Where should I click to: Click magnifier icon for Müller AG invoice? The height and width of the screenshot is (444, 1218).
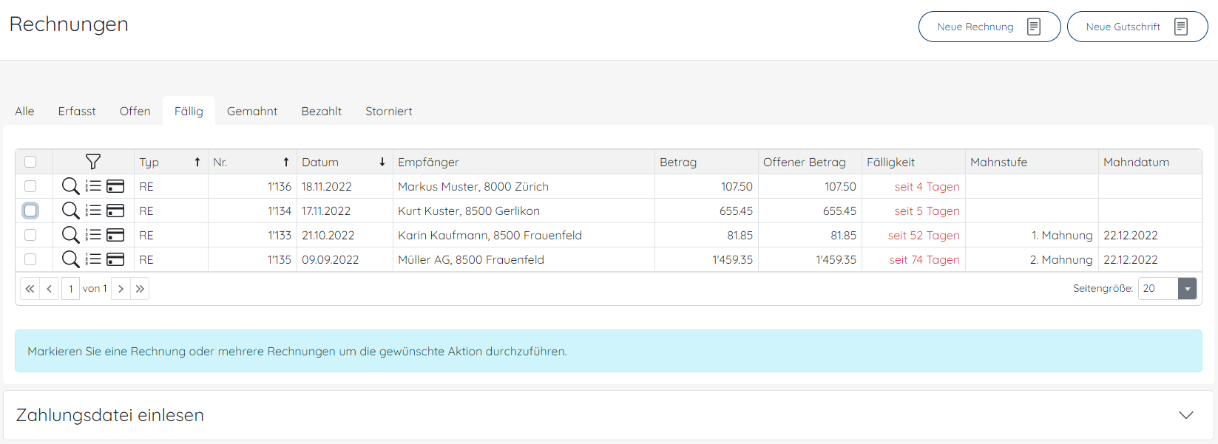pyautogui.click(x=70, y=259)
